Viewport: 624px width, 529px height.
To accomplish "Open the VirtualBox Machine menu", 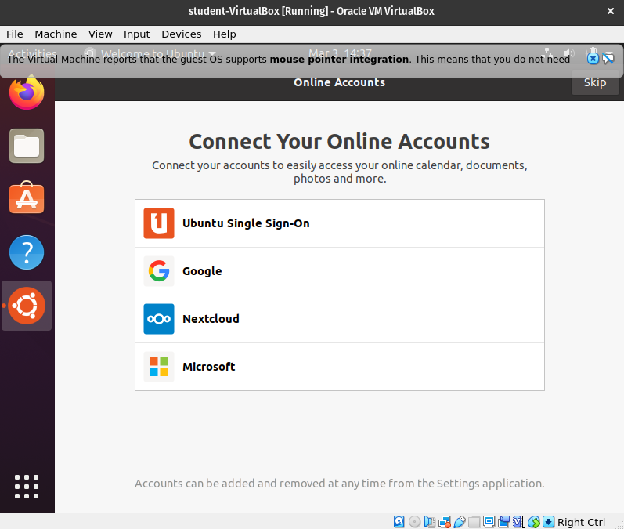I will pos(56,34).
